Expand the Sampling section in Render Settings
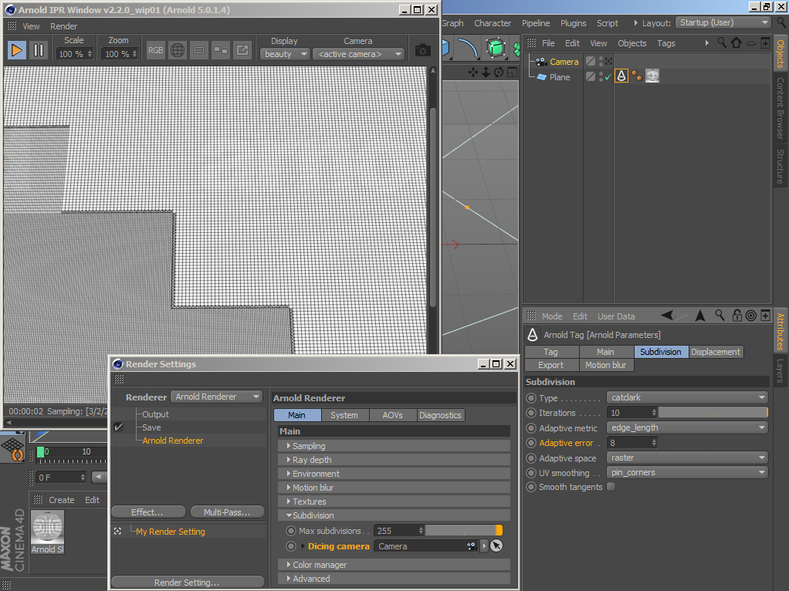 [x=309, y=446]
